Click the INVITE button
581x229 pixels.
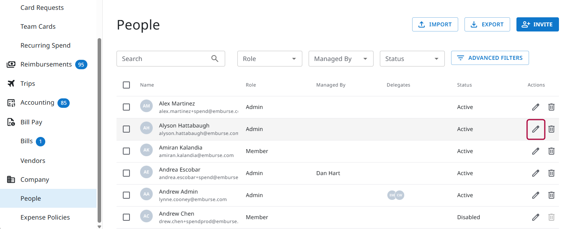[x=537, y=24]
